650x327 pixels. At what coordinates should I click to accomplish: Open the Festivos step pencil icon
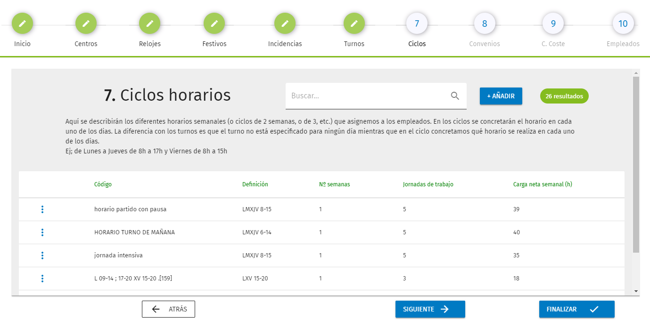[x=214, y=24]
